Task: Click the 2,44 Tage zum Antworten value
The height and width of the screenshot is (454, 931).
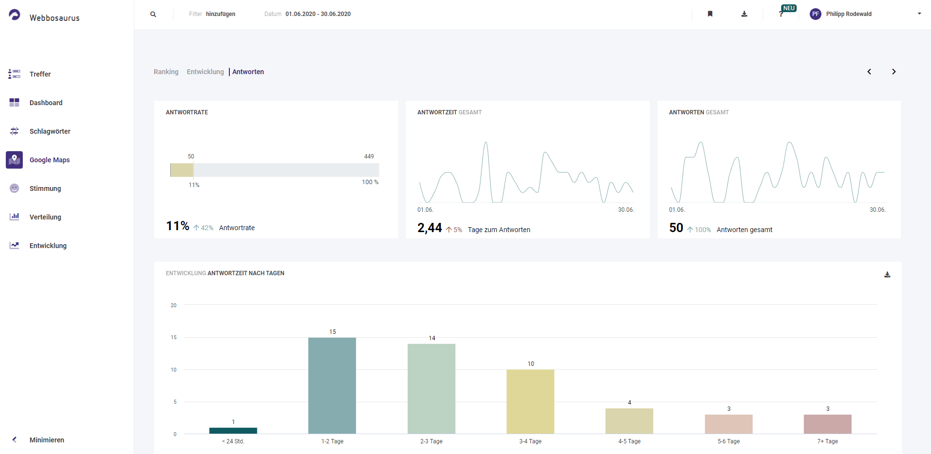Action: click(430, 228)
